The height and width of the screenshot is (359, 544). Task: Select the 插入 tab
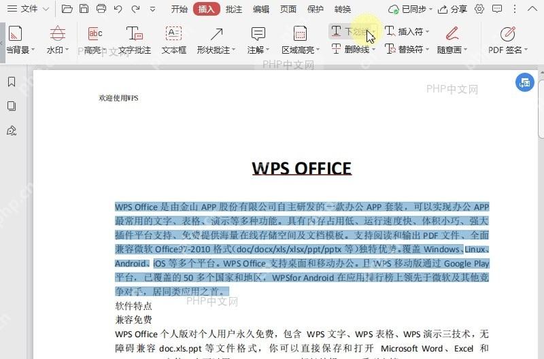(x=207, y=9)
